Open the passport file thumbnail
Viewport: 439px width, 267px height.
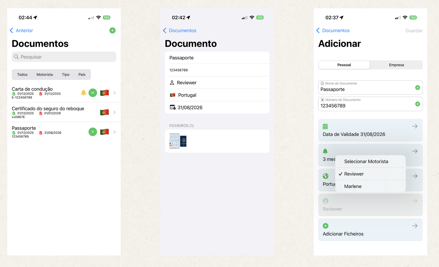[178, 141]
